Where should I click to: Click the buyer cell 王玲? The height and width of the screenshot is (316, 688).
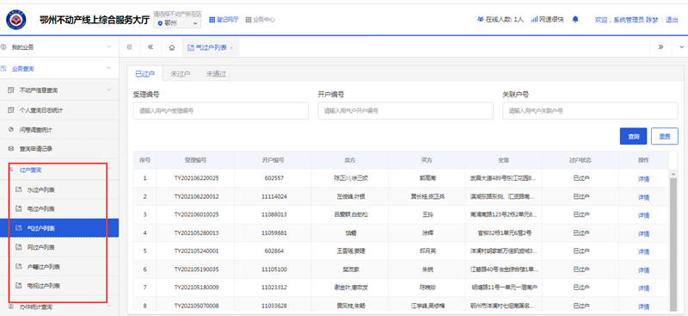click(x=427, y=215)
